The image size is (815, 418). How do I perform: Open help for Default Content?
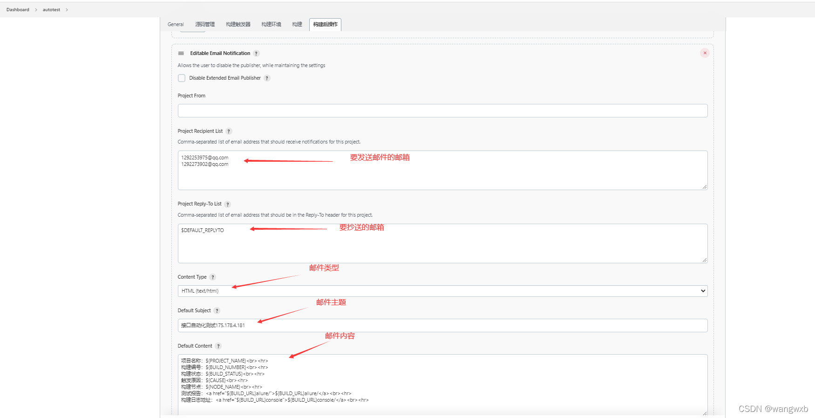(218, 346)
